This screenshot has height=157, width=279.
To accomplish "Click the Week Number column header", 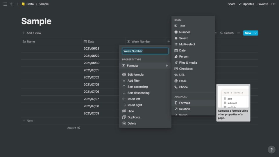I will (145, 42).
